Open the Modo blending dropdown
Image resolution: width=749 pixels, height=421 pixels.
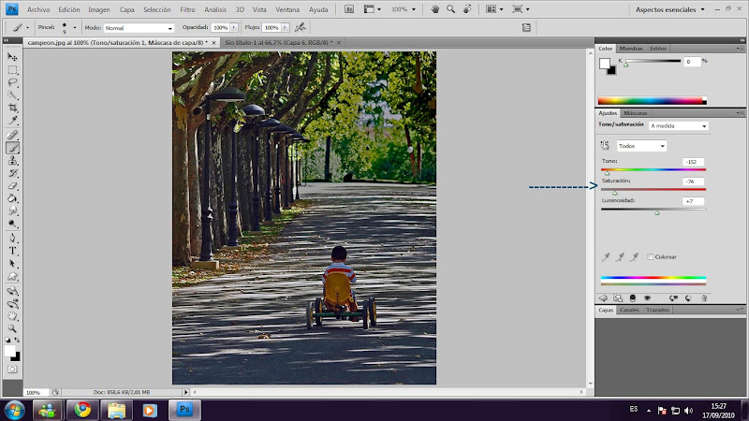[139, 28]
